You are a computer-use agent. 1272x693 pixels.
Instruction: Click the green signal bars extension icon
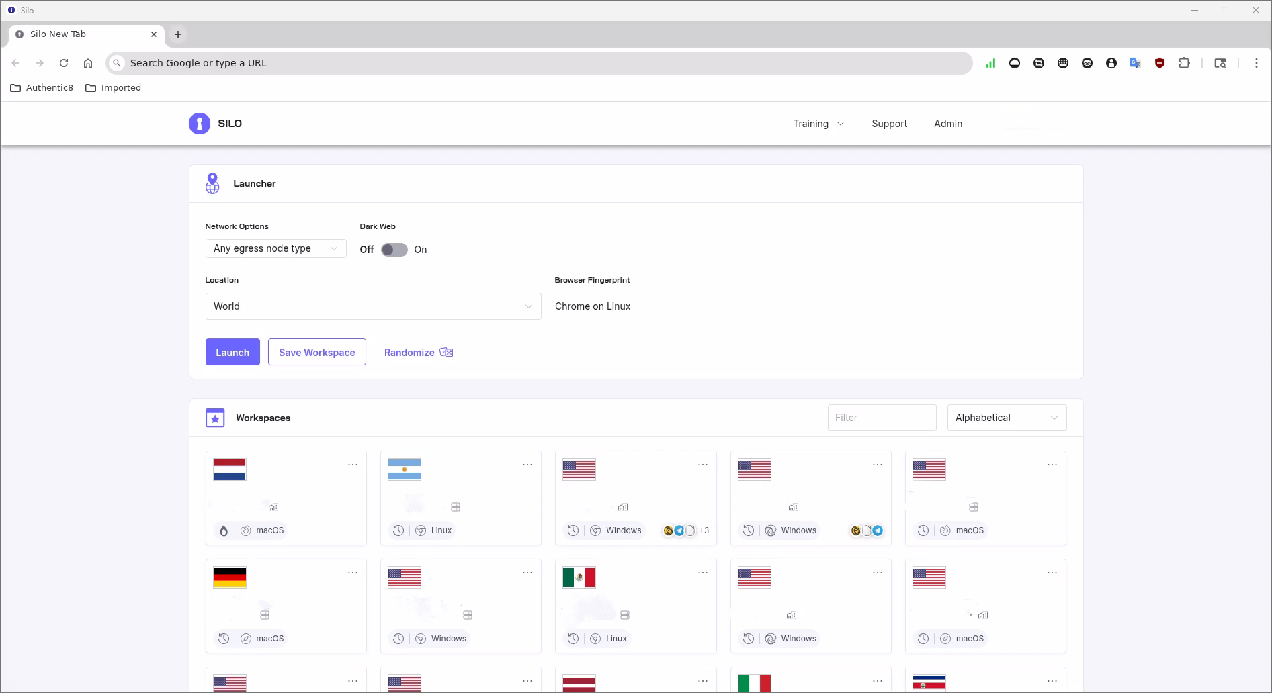(990, 63)
